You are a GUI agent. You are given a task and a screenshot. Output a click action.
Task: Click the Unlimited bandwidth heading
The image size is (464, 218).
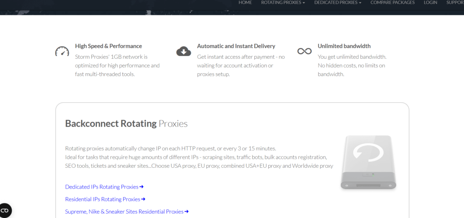(x=344, y=46)
